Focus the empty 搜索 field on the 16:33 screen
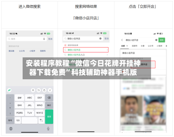This screenshot has height=137, width=174. [27, 39]
